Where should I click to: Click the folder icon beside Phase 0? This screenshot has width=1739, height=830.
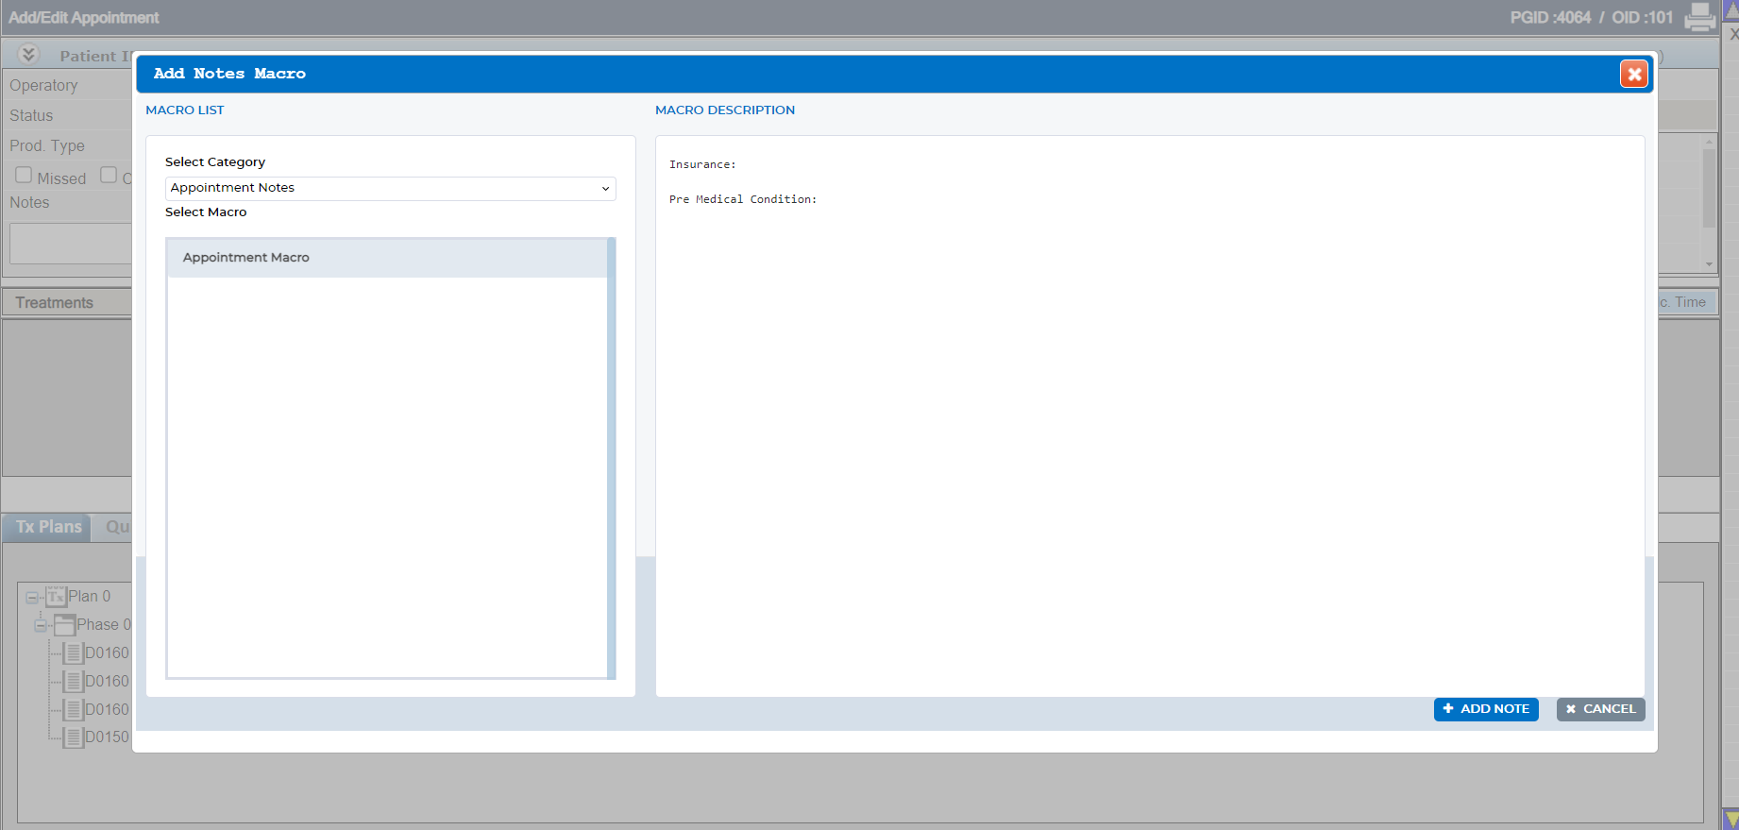[x=64, y=624]
